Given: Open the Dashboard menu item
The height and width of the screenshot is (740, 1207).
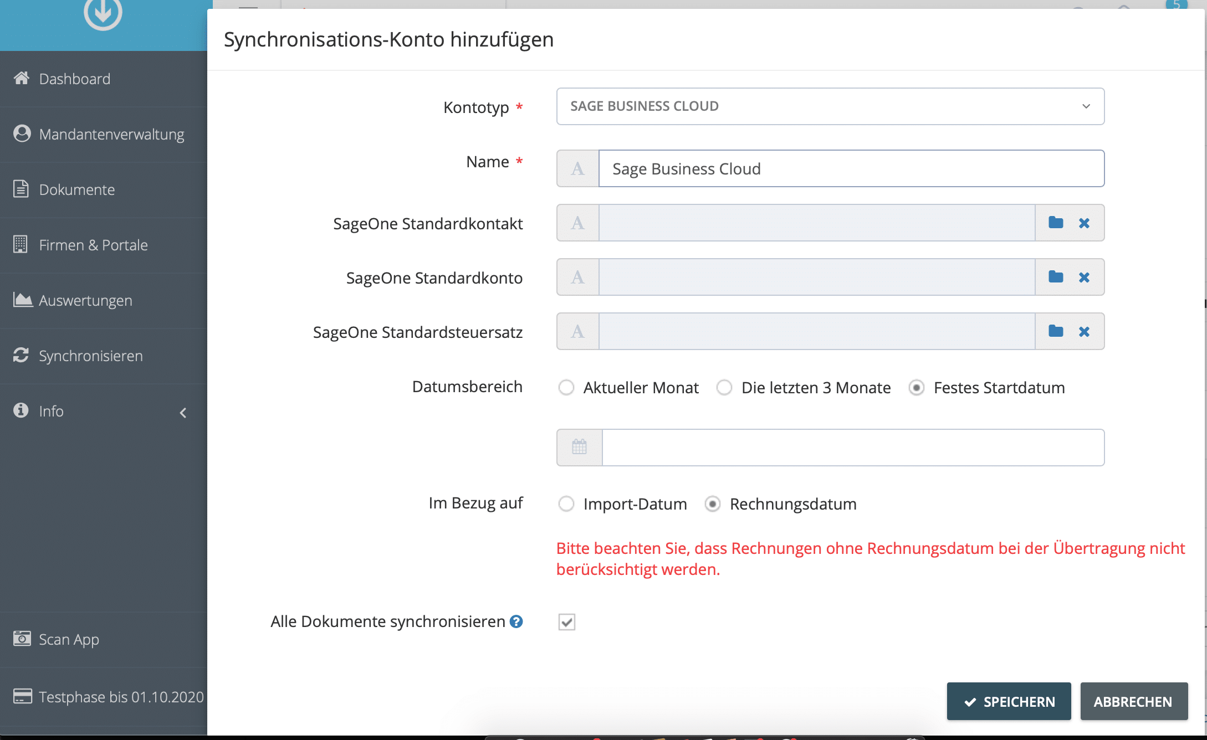Looking at the screenshot, I should [104, 79].
